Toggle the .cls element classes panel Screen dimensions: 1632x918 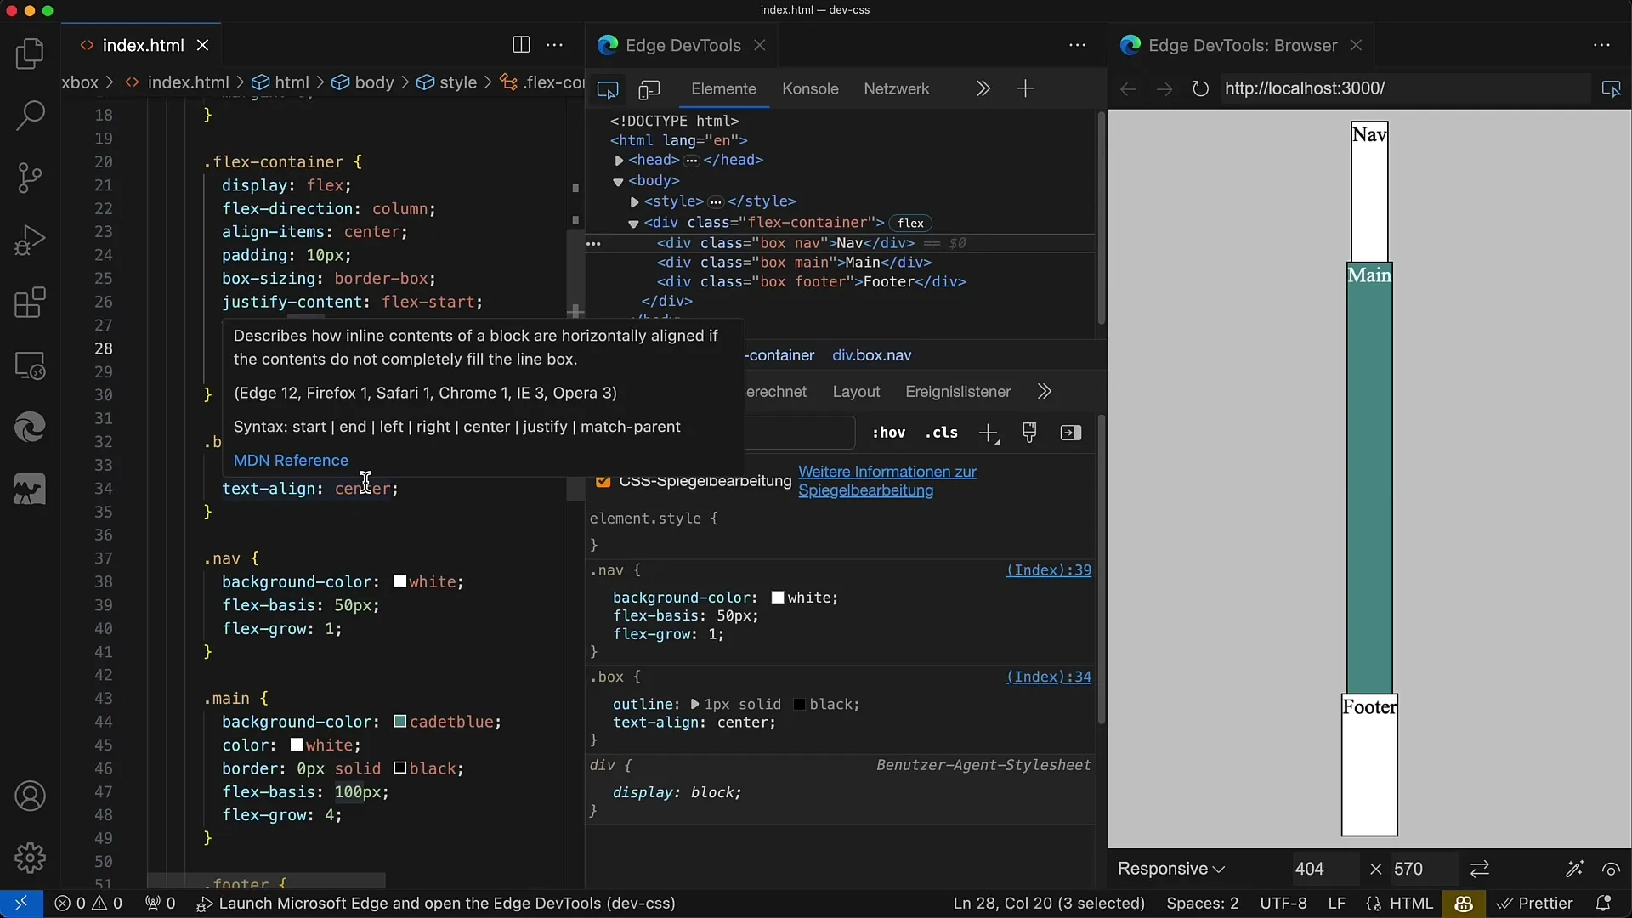[941, 433]
